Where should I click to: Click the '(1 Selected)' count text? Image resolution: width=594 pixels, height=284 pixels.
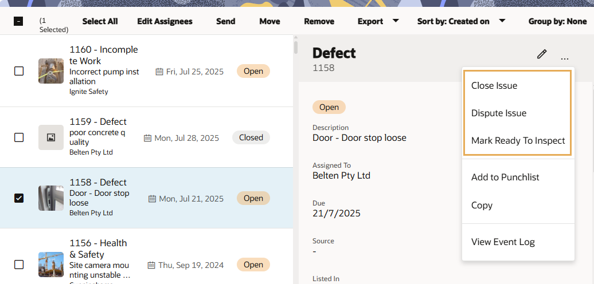click(x=54, y=25)
